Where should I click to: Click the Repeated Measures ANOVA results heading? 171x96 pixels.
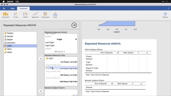coord(103,44)
